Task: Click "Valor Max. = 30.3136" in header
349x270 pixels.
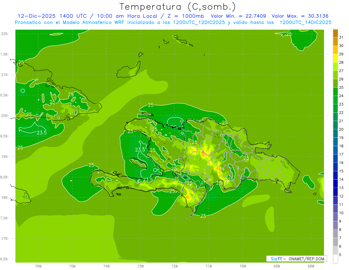Action: 300,16
